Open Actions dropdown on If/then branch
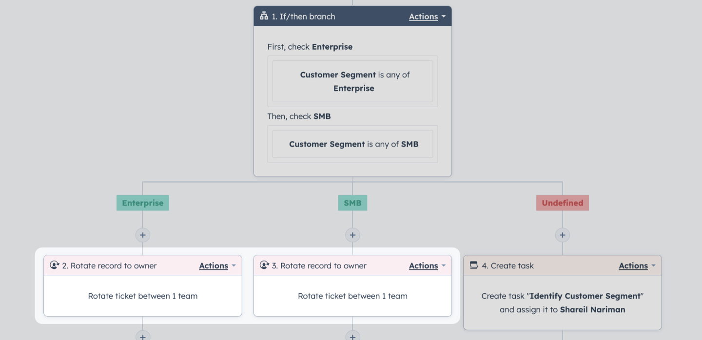Viewport: 702px width, 340px height. point(427,17)
